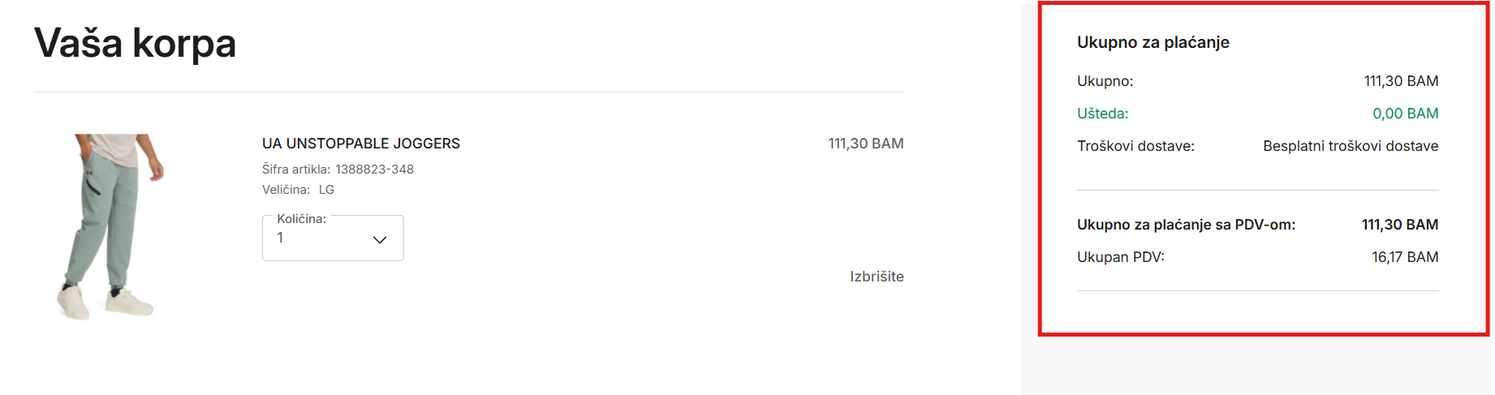Click the Izbrišite link to remove item

(x=876, y=277)
